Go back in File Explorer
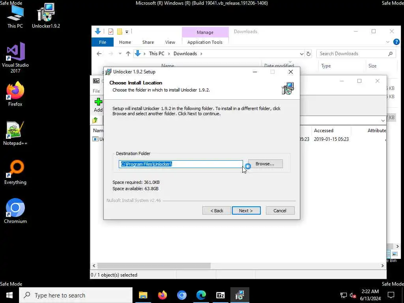This screenshot has height=303, width=404. [99, 54]
